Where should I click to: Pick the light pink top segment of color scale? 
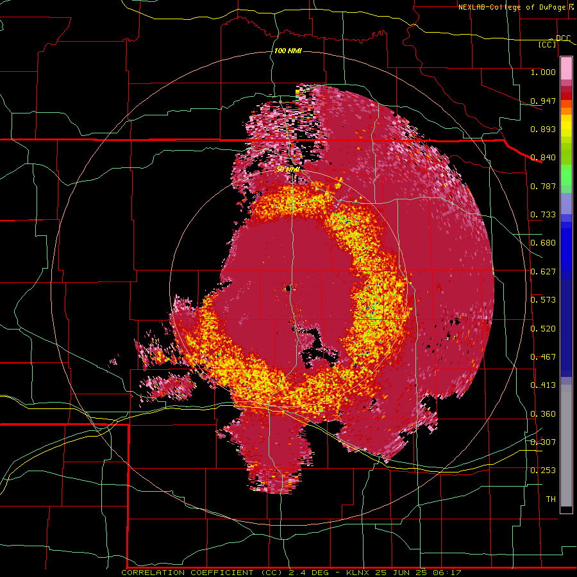pos(566,69)
